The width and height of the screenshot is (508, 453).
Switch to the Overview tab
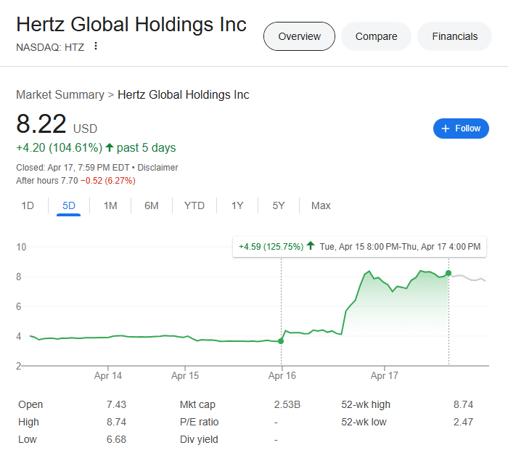tap(299, 36)
